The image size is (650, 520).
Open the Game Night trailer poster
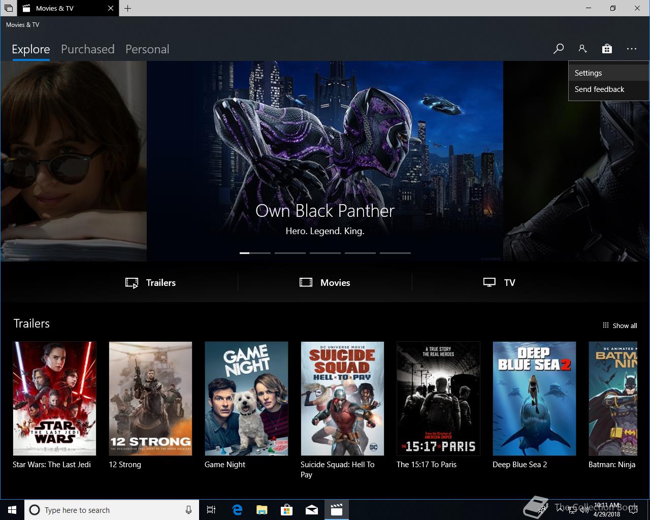pyautogui.click(x=246, y=399)
